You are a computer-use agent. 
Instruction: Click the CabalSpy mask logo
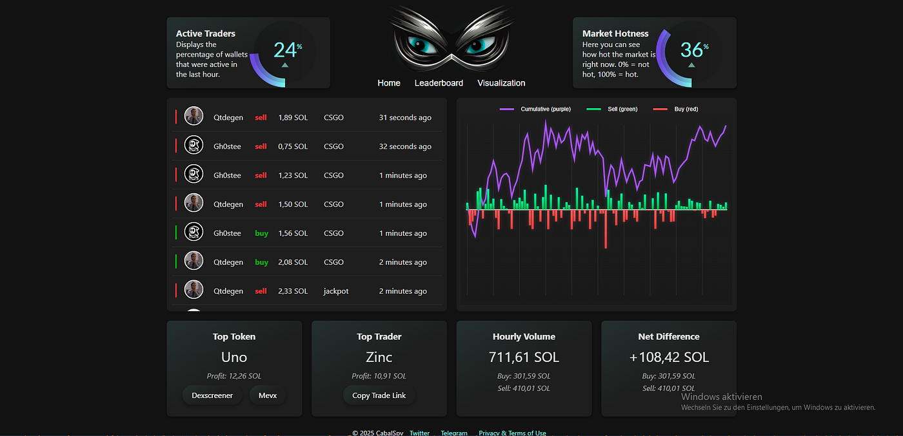tap(451, 39)
